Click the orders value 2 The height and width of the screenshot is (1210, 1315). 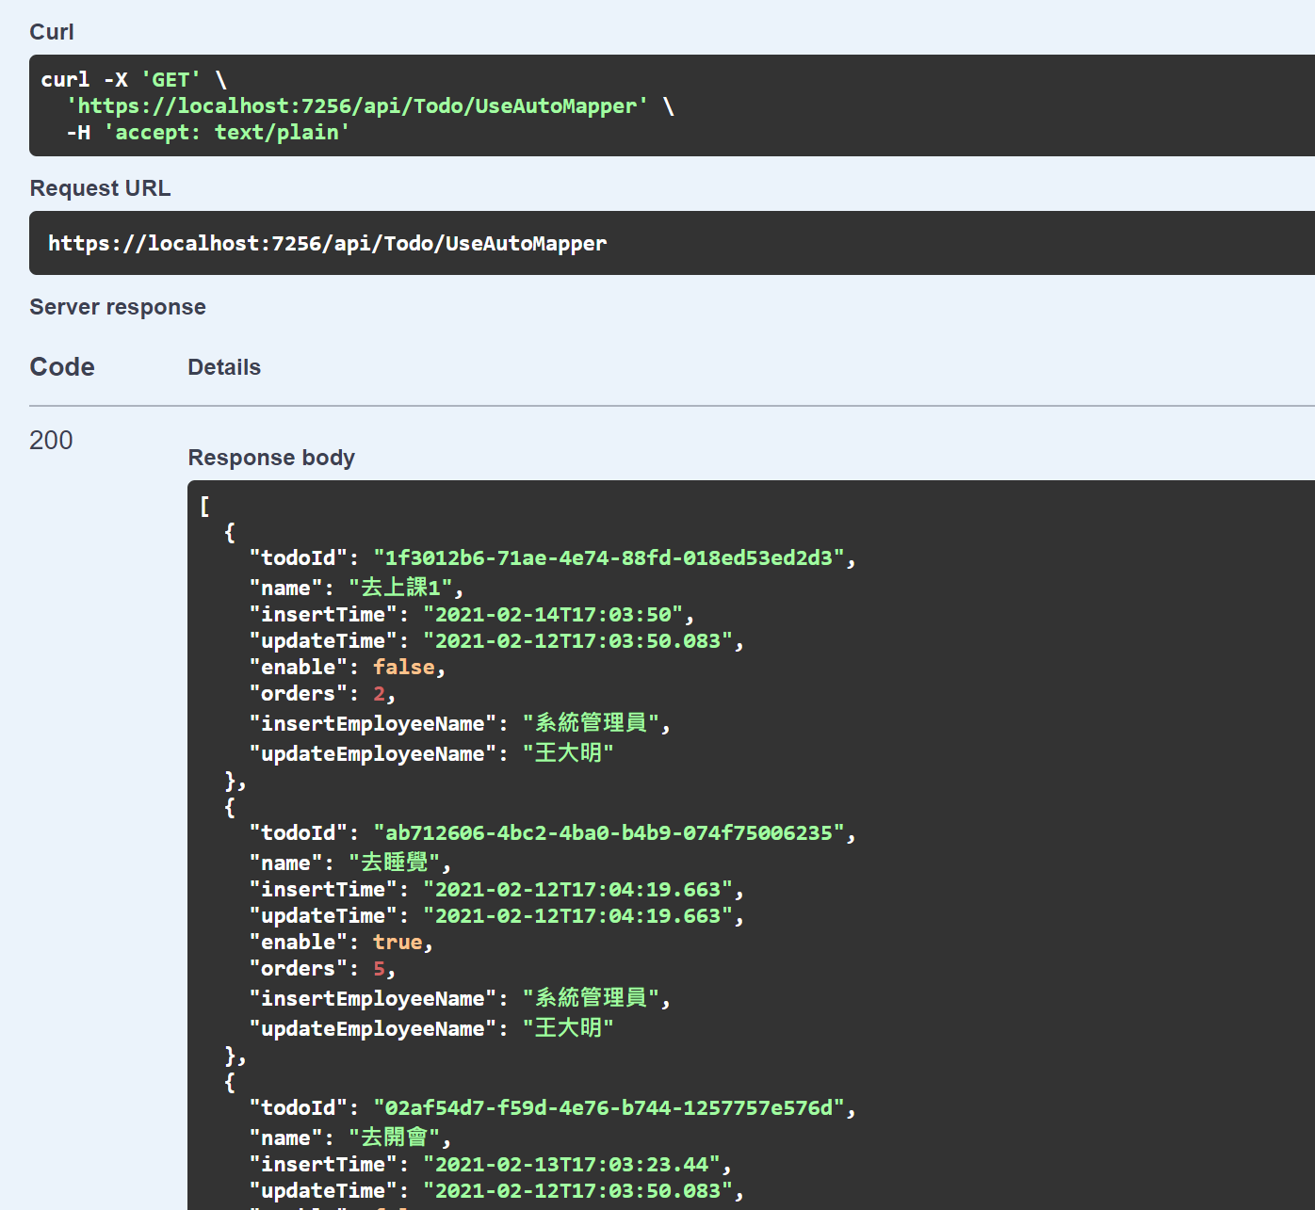click(379, 694)
